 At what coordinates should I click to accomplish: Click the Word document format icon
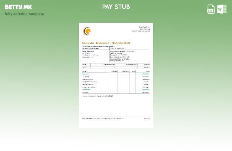(x=222, y=9)
